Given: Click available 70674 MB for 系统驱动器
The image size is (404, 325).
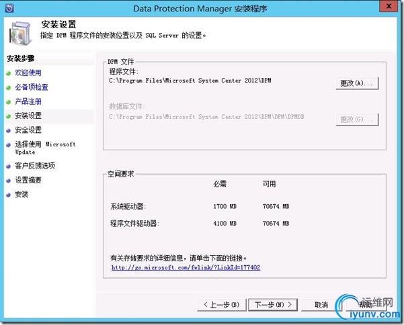Looking at the screenshot, I should tap(276, 206).
